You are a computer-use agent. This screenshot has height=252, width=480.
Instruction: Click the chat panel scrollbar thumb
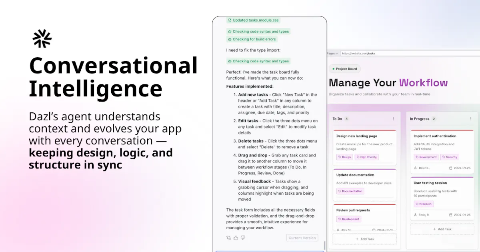click(x=325, y=245)
